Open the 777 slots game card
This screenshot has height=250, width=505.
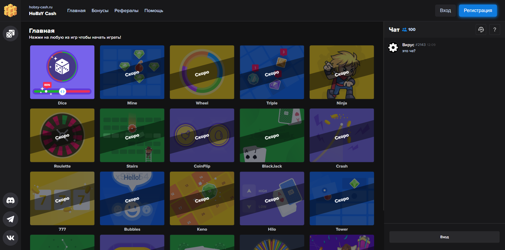click(62, 198)
